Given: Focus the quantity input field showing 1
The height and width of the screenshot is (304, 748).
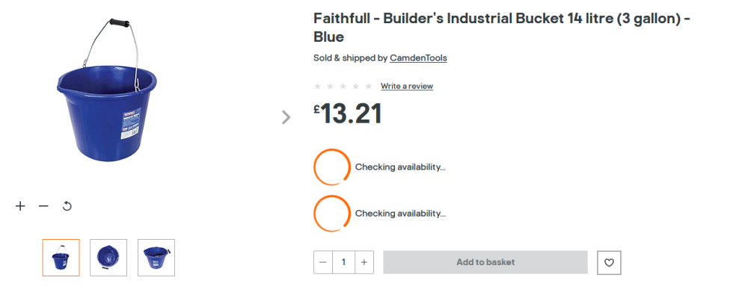Looking at the screenshot, I should 343,262.
